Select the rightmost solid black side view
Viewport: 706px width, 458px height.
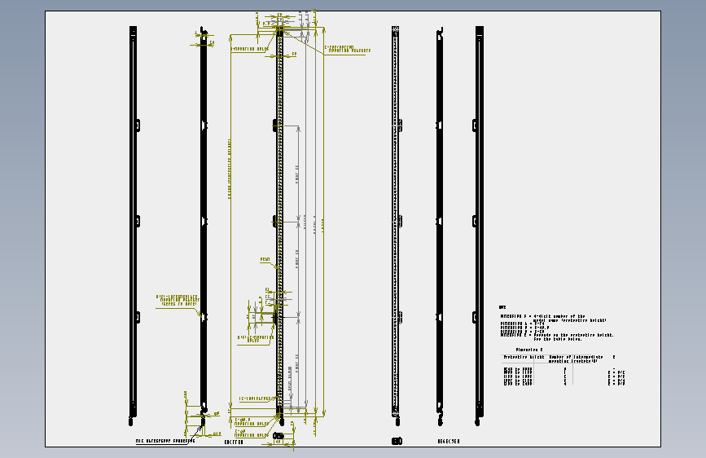[x=479, y=226]
